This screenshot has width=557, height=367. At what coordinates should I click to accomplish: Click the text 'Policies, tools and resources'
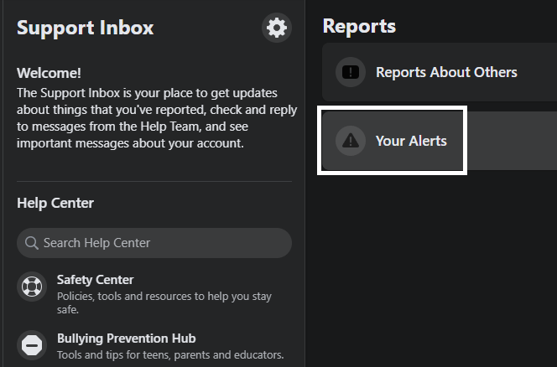tap(124, 296)
